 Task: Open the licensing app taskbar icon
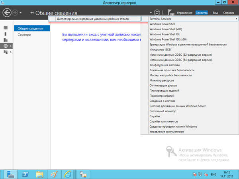coord(83,174)
